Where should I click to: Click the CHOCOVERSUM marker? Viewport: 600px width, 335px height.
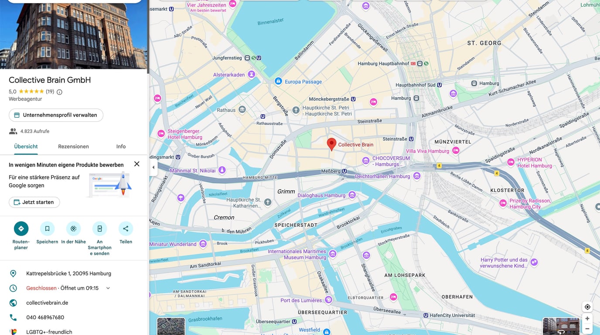click(366, 161)
